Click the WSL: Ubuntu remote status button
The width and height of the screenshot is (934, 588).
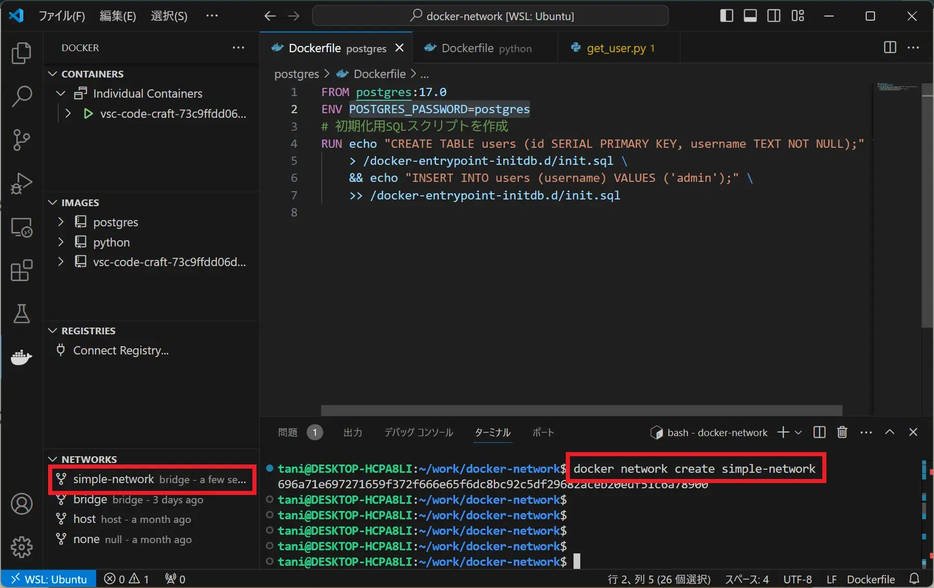pos(49,579)
